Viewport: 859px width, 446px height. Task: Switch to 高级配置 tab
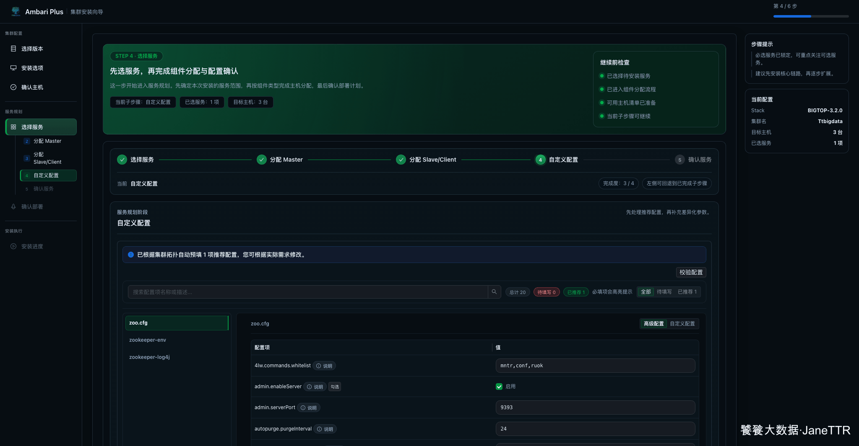pos(653,324)
